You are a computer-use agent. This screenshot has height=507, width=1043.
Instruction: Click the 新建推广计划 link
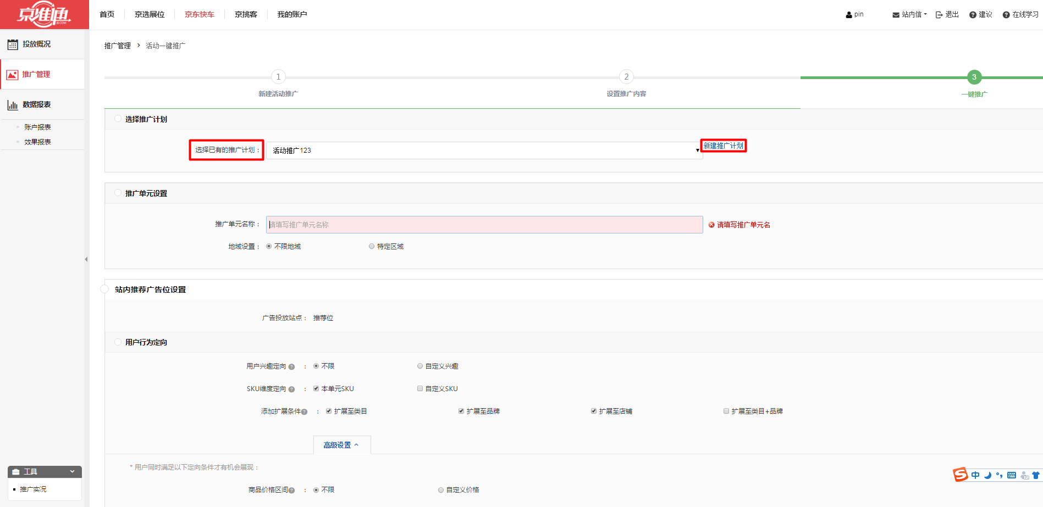tap(723, 146)
